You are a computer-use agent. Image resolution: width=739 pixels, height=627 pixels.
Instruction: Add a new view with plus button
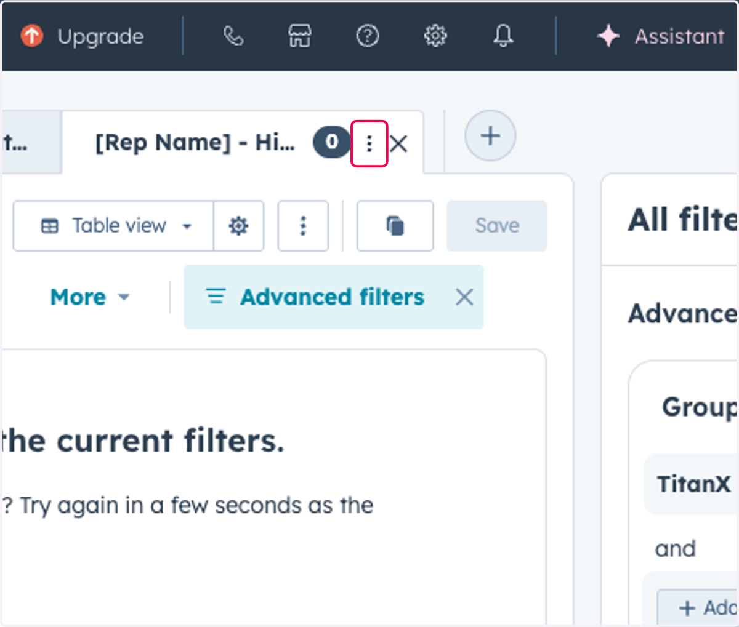pyautogui.click(x=490, y=135)
